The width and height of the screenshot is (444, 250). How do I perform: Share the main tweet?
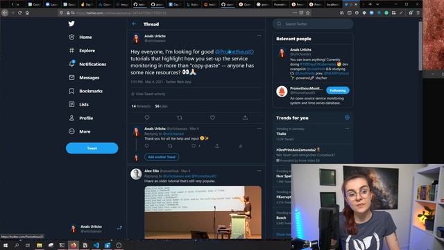(245, 117)
